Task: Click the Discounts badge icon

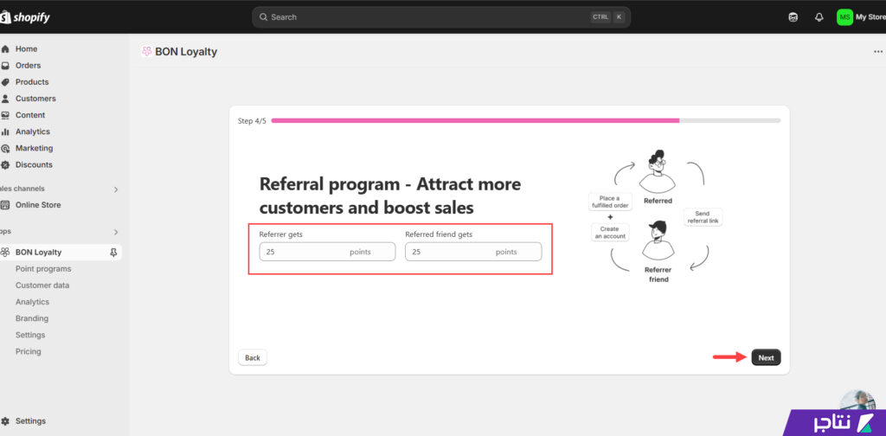Action: point(5,165)
